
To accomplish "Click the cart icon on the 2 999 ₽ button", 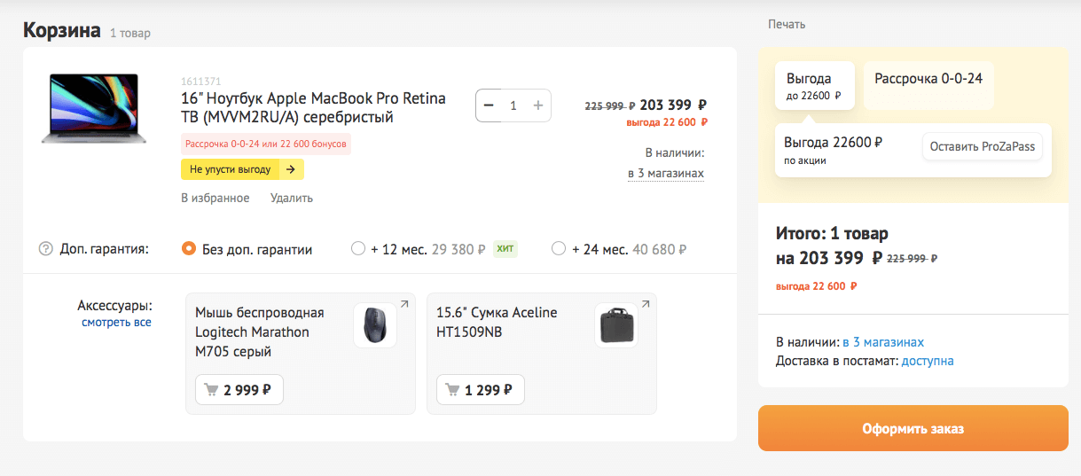I will [x=212, y=389].
